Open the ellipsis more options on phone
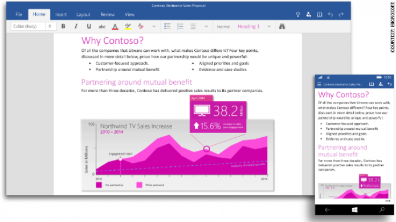 [x=387, y=201]
